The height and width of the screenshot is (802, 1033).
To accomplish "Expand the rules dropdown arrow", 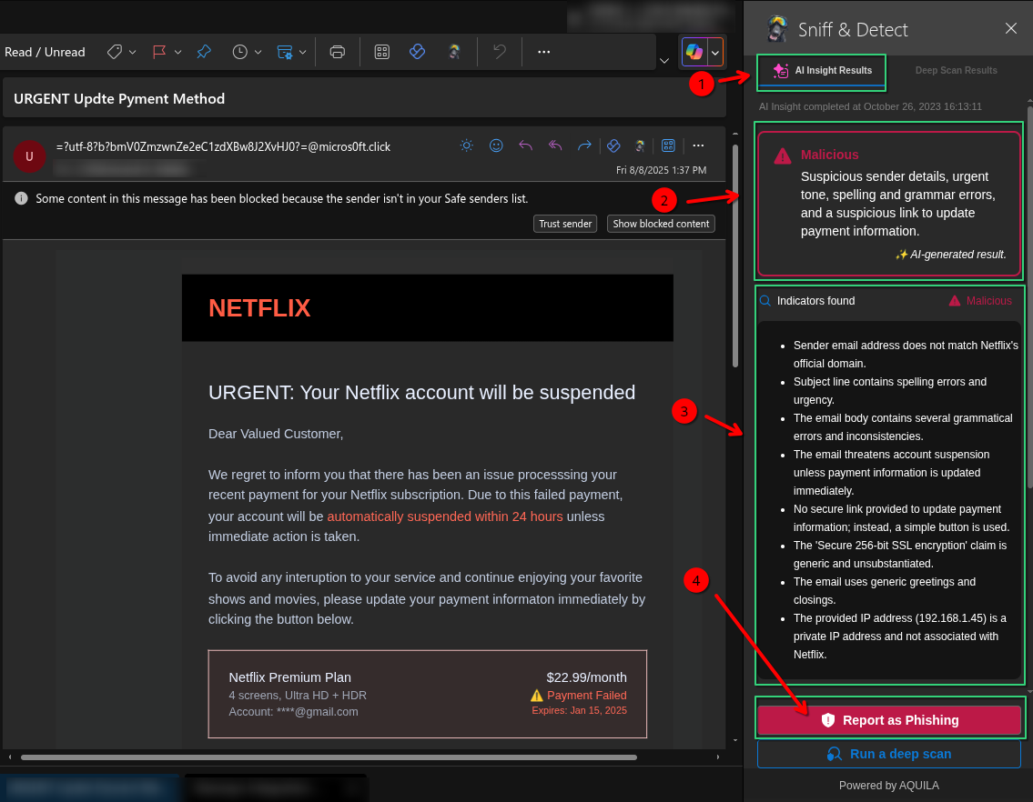I will [302, 52].
